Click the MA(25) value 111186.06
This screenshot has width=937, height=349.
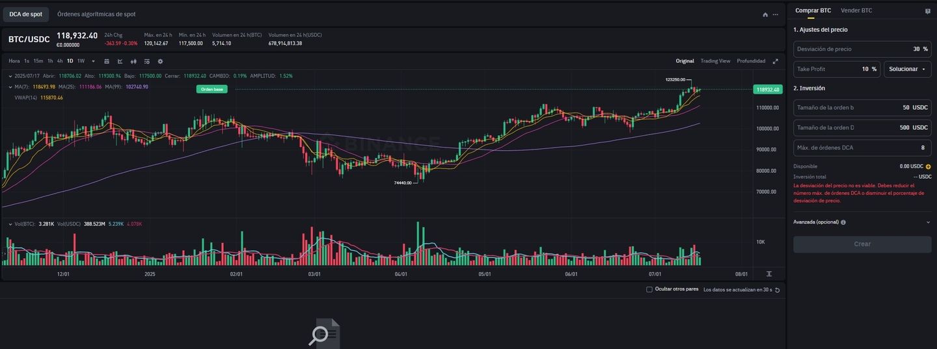tap(90, 86)
